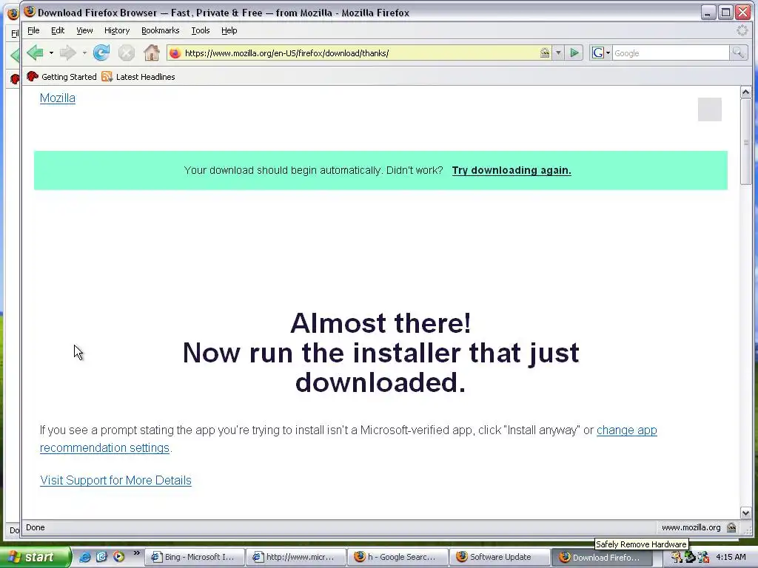Image resolution: width=758 pixels, height=568 pixels.
Task: Open the Edit menu
Action: click(58, 30)
